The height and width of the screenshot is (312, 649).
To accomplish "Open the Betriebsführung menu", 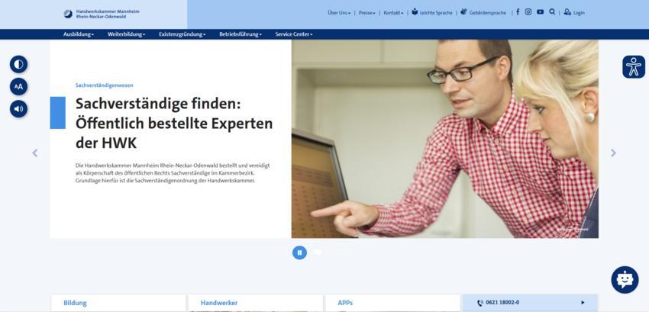I will point(240,34).
